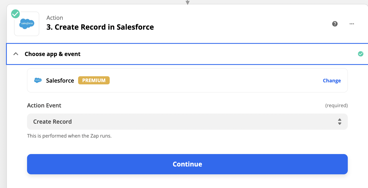The image size is (368, 188).
Task: Open the help question mark icon
Action: pos(335,24)
